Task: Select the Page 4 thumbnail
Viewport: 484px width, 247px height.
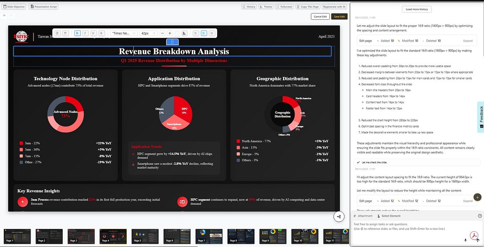Action: click(x=113, y=236)
